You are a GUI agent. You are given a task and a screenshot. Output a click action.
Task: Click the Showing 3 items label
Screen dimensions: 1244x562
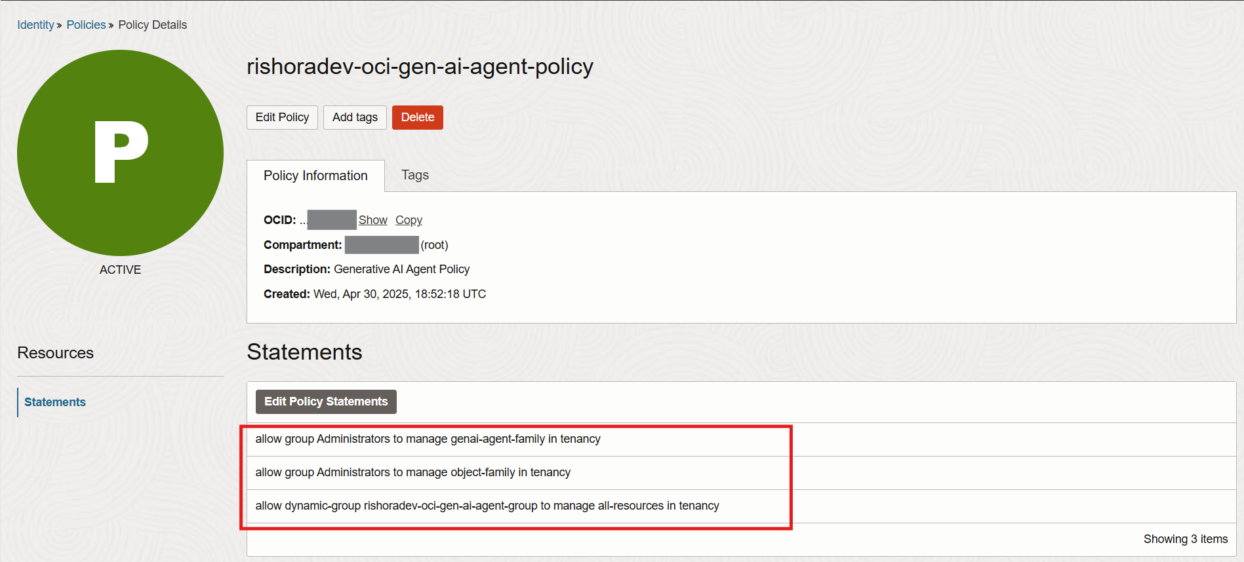pos(1185,538)
